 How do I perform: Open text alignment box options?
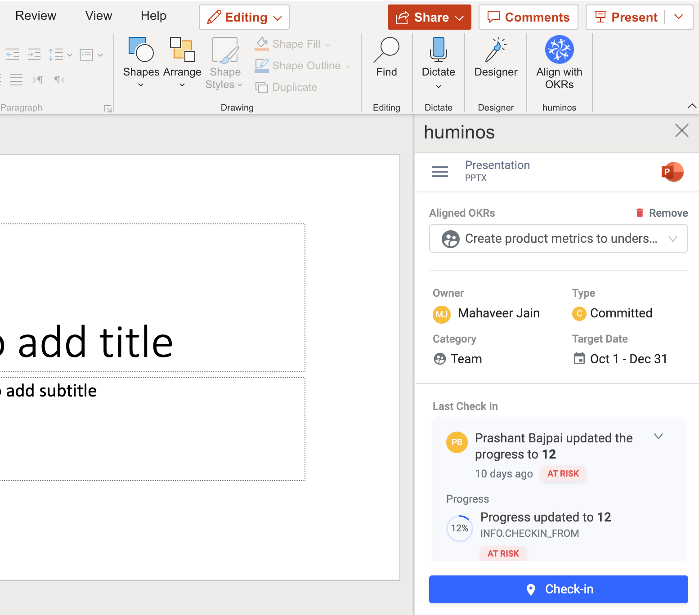(91, 55)
